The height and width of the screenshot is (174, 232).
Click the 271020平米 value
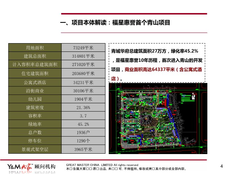(83, 65)
